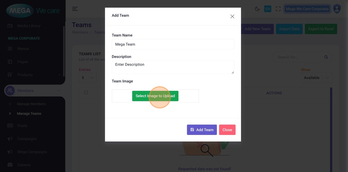Open the Entries count dropdown
Image resolution: width=348 pixels, height=172 pixels.
88,78
